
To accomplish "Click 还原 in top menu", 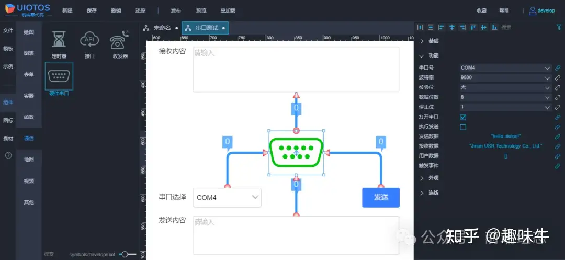I will pos(141,10).
